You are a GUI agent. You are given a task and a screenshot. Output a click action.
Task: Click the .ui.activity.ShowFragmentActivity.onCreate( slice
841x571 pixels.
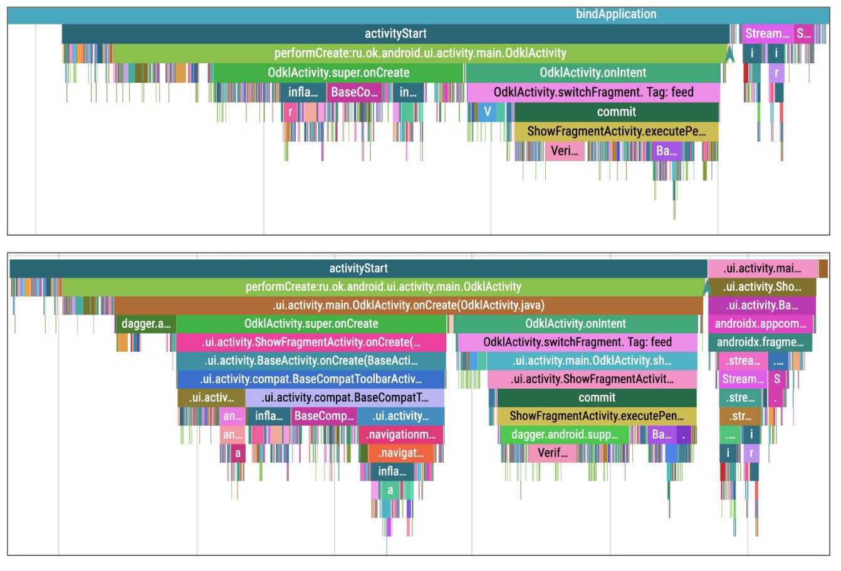coord(311,342)
